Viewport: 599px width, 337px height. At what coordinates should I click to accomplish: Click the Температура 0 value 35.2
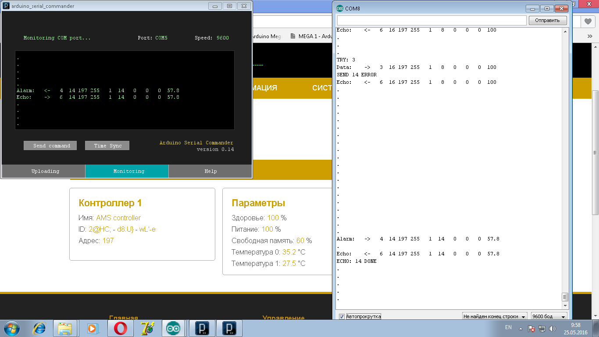click(x=289, y=252)
